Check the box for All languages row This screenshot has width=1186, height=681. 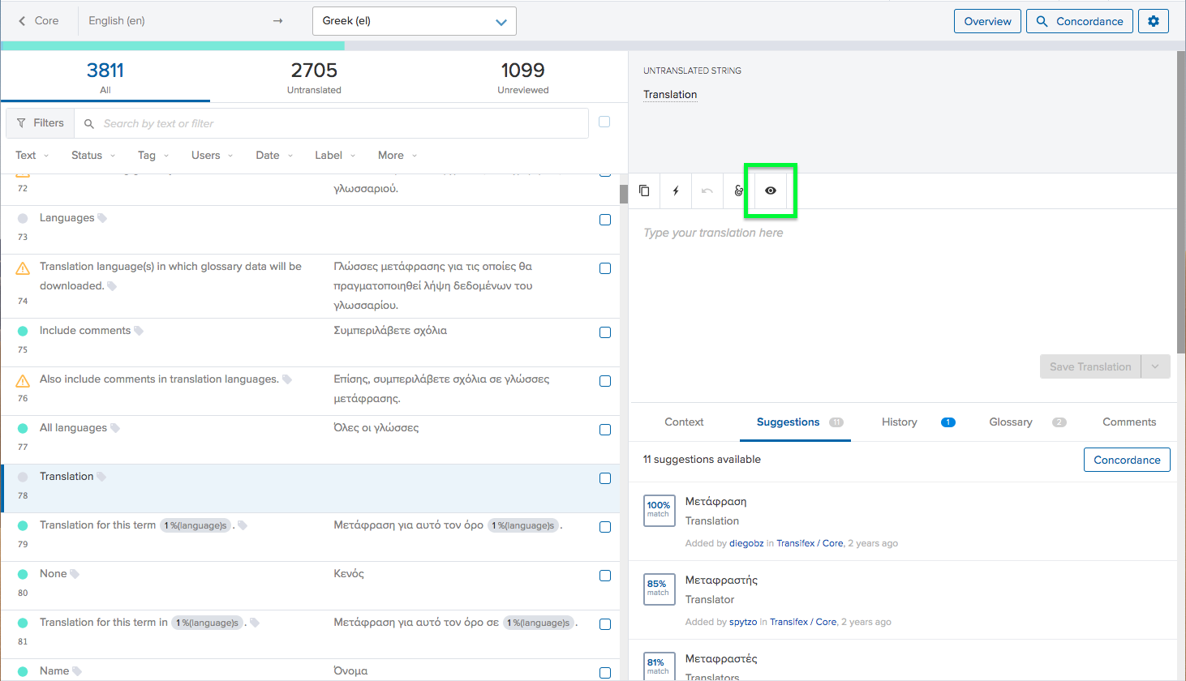tap(605, 430)
